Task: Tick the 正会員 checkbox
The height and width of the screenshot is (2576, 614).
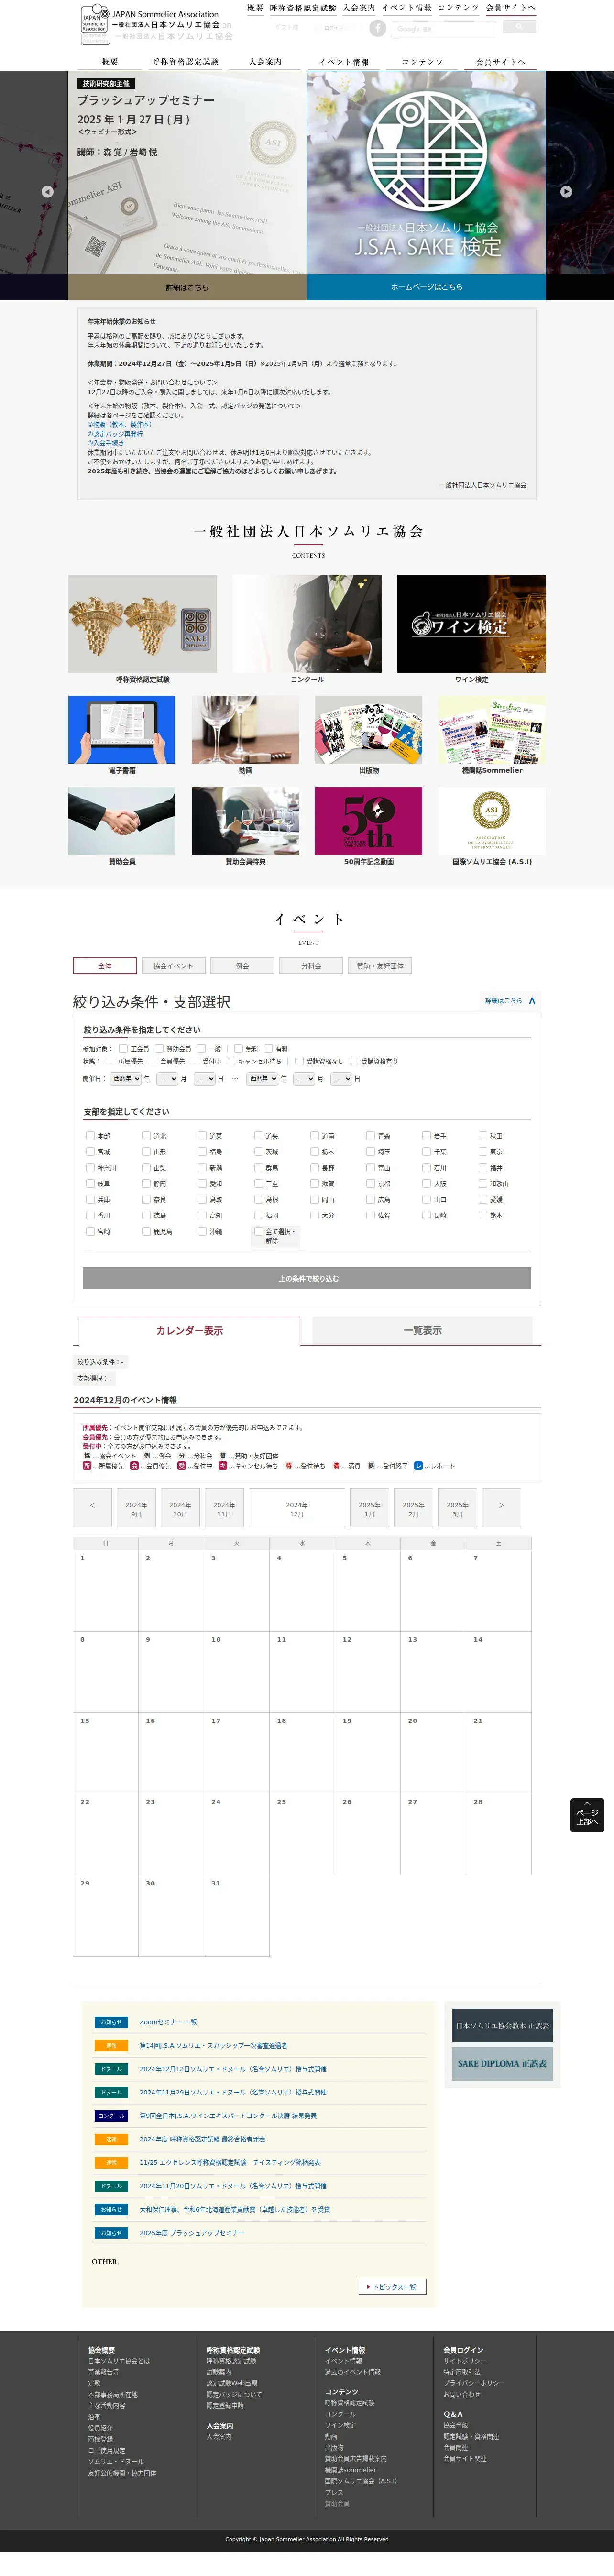Action: point(123,1049)
